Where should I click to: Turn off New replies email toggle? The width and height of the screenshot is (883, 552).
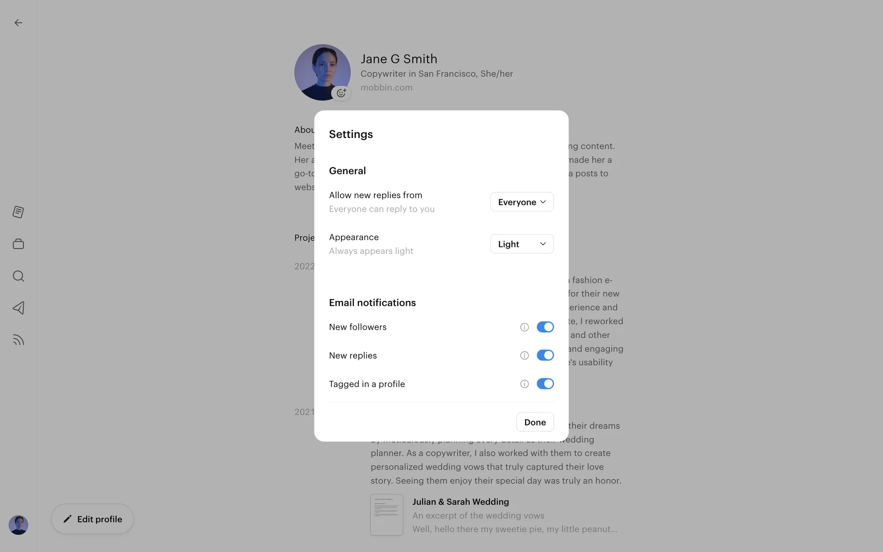545,356
